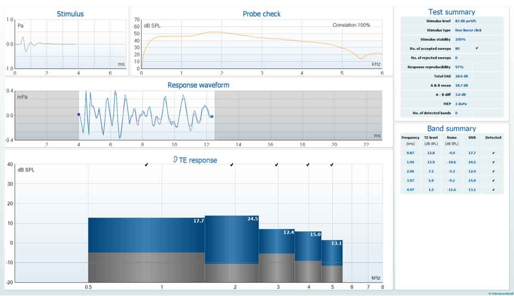Click the blue TE bar labeled 24.5
514x296 pixels.
click(x=232, y=240)
